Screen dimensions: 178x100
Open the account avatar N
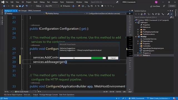coord(156,2)
